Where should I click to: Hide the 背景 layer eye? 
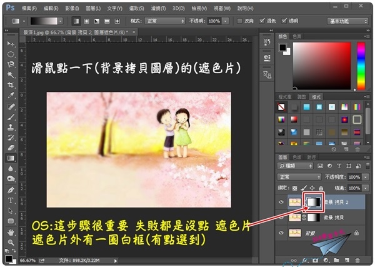coord(281,233)
